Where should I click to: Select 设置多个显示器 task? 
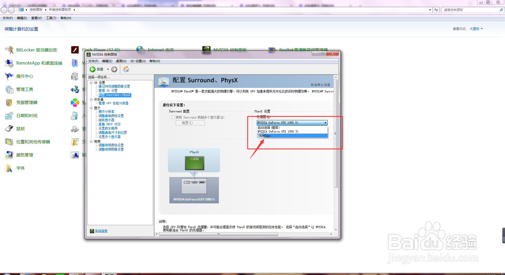109,137
